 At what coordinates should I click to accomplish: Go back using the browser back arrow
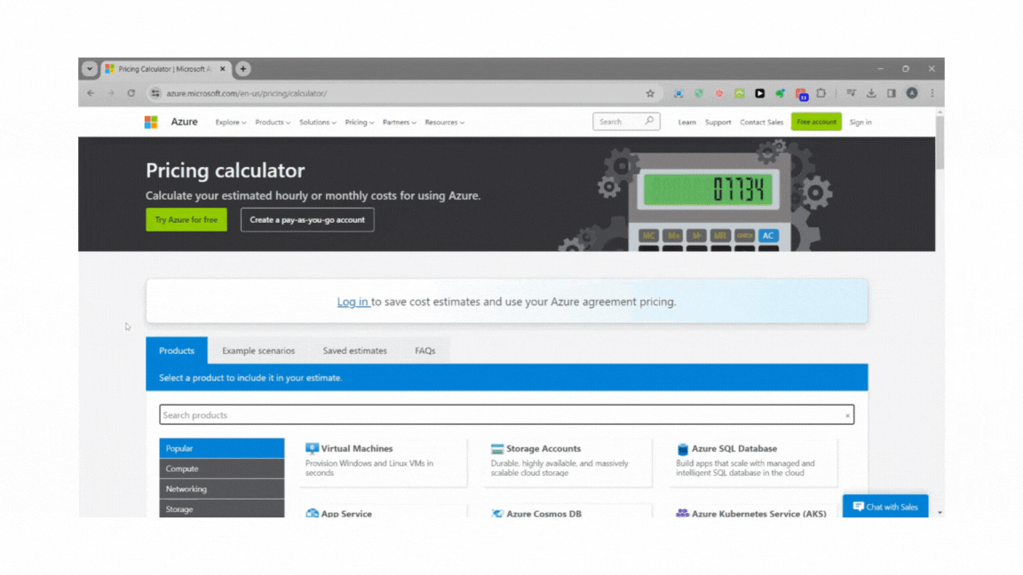coord(91,93)
